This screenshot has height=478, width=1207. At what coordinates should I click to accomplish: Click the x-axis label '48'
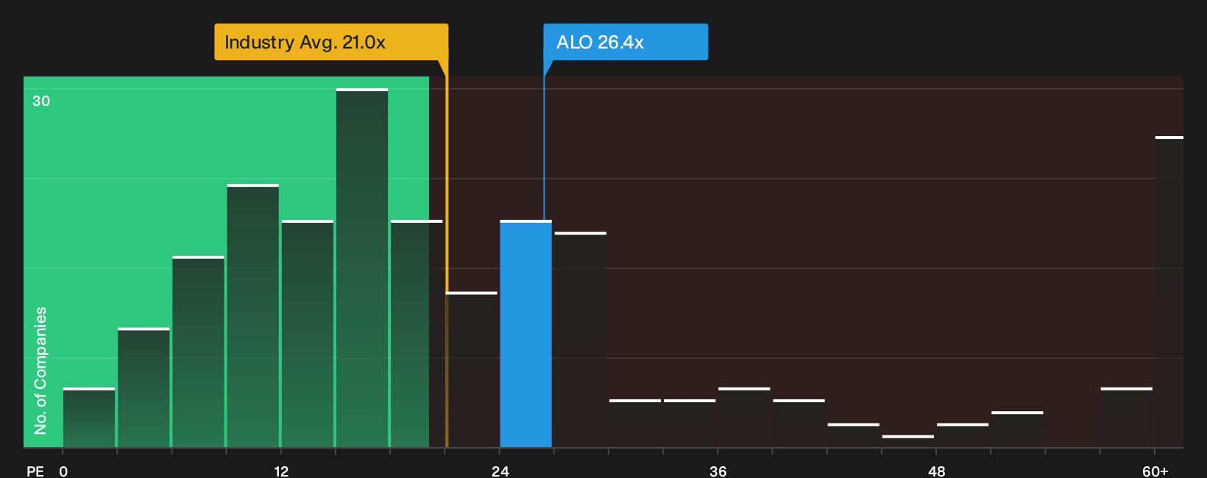tap(936, 471)
